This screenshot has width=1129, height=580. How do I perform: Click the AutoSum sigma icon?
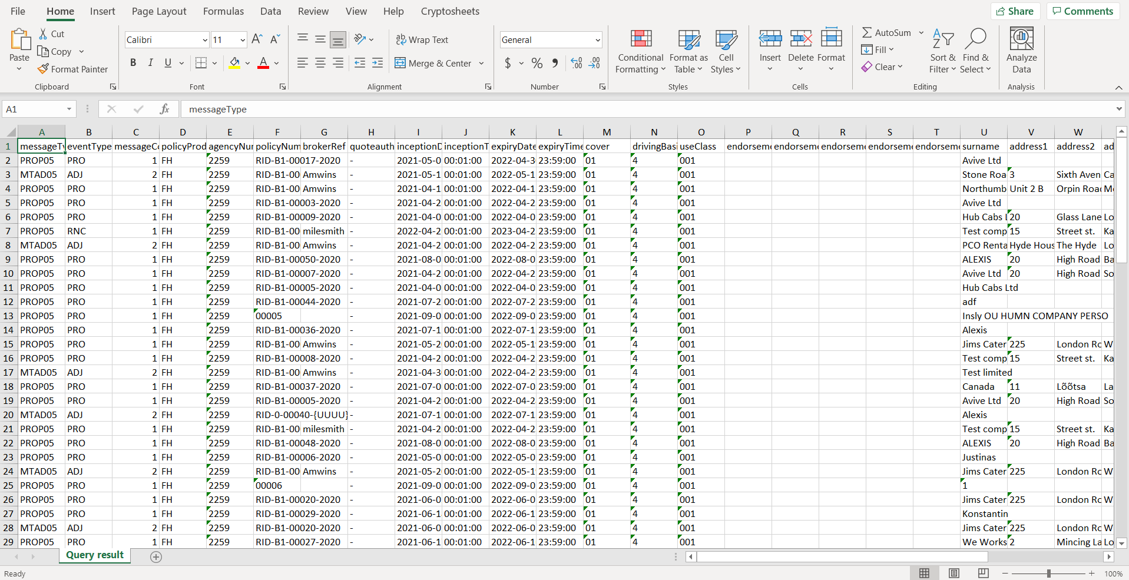click(867, 33)
